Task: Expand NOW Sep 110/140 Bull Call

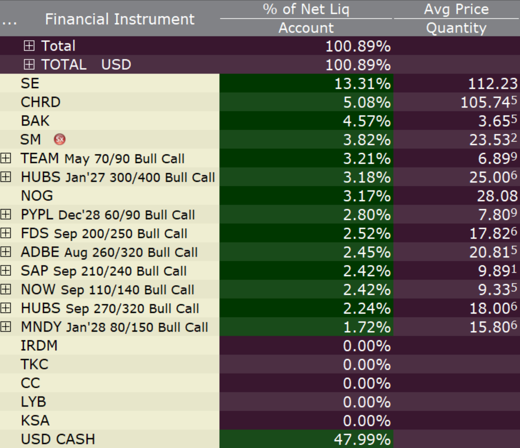Action: [x=6, y=290]
